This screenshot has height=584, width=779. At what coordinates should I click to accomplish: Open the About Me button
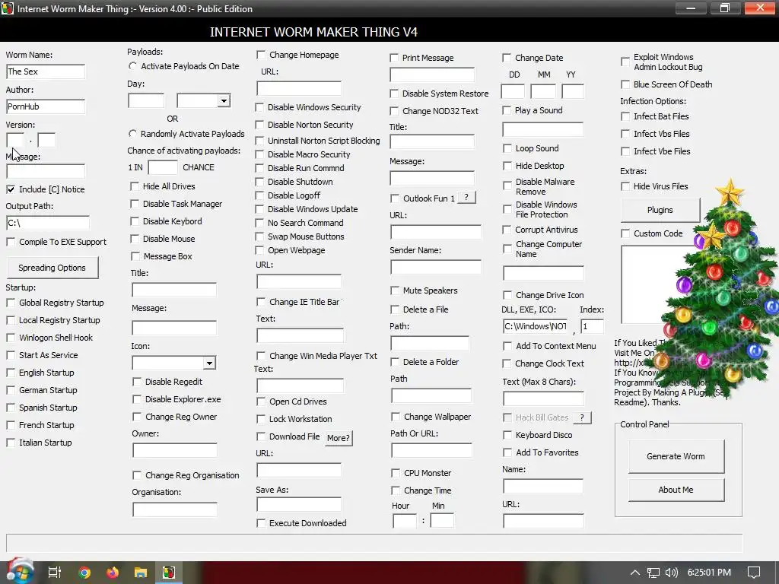(676, 490)
